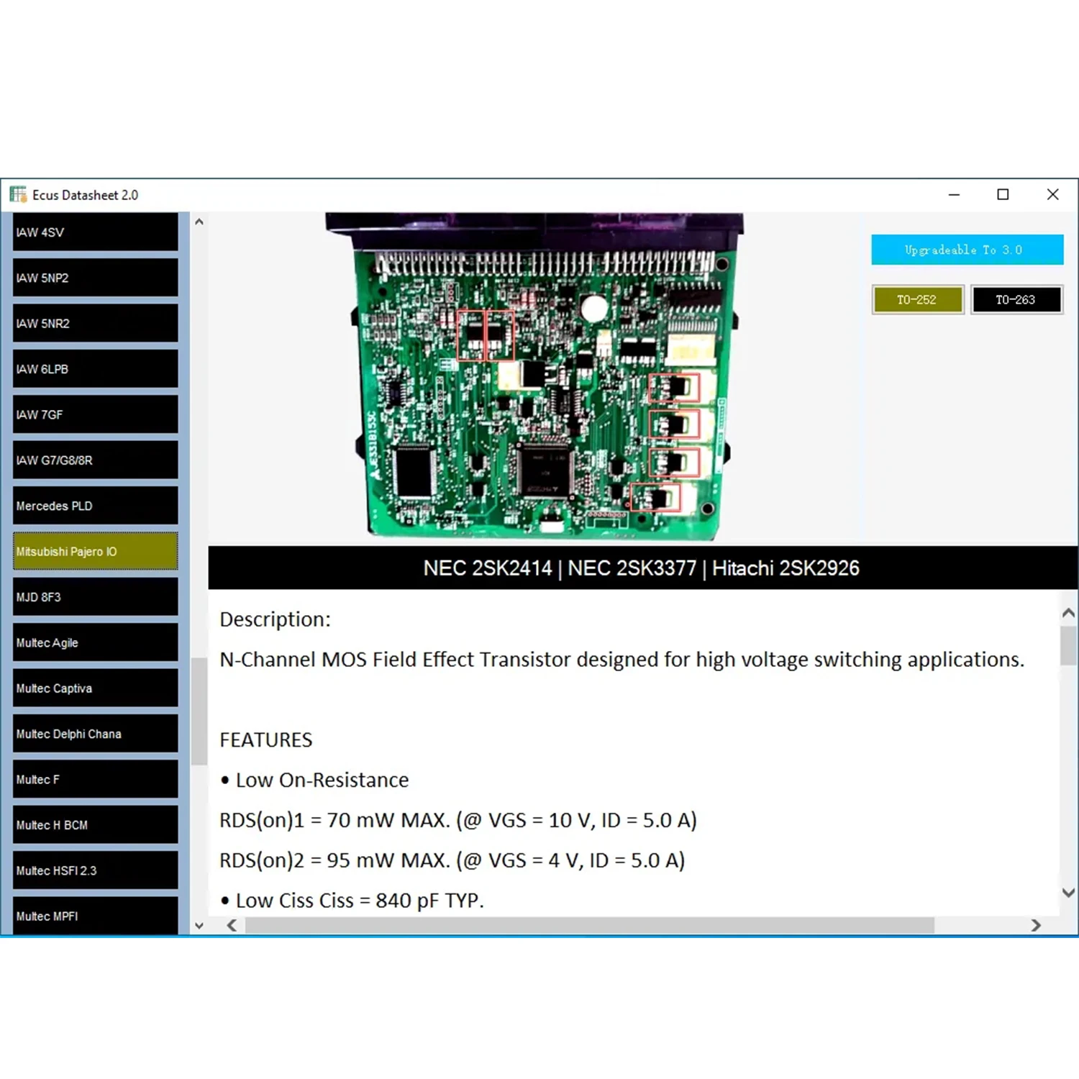Select Multec MPFI ECU
The height and width of the screenshot is (1079, 1079).
95,916
